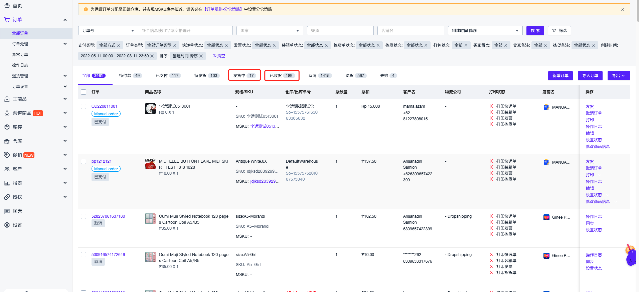This screenshot has width=639, height=292.
Task: Open the 创建时间 降序 sort dropdown
Action: pyautogui.click(x=485, y=31)
